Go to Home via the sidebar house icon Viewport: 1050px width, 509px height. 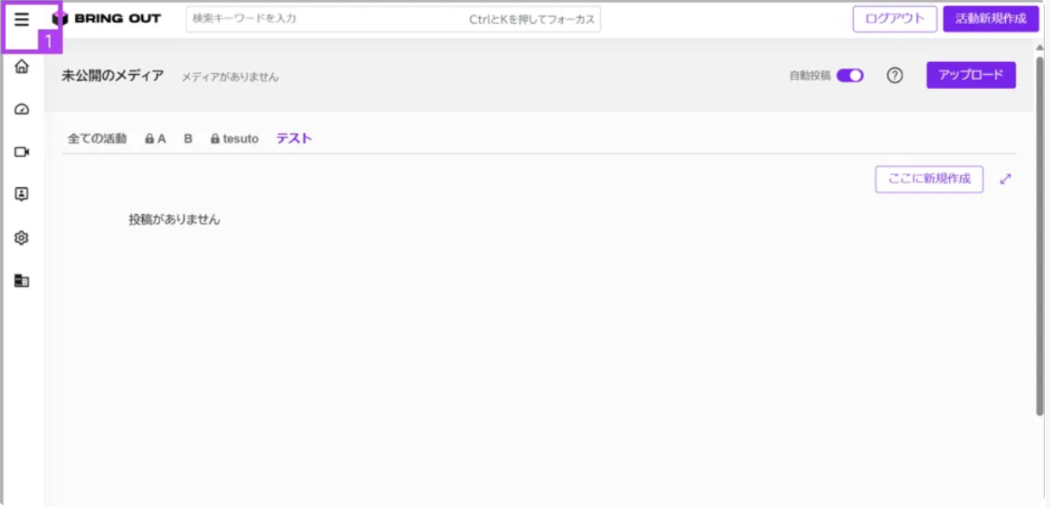[22, 66]
